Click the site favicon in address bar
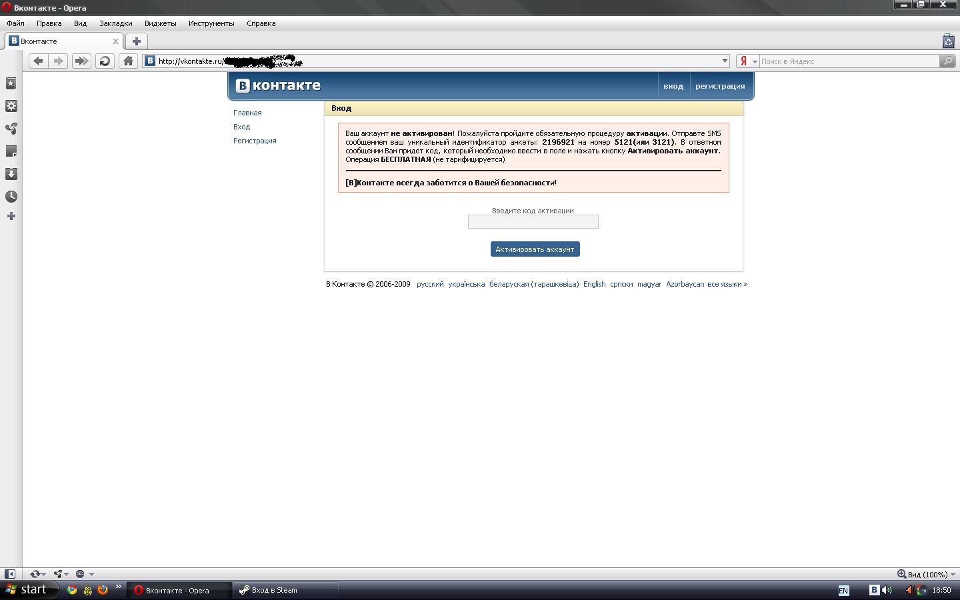Screen dimensions: 960x600 coord(150,61)
